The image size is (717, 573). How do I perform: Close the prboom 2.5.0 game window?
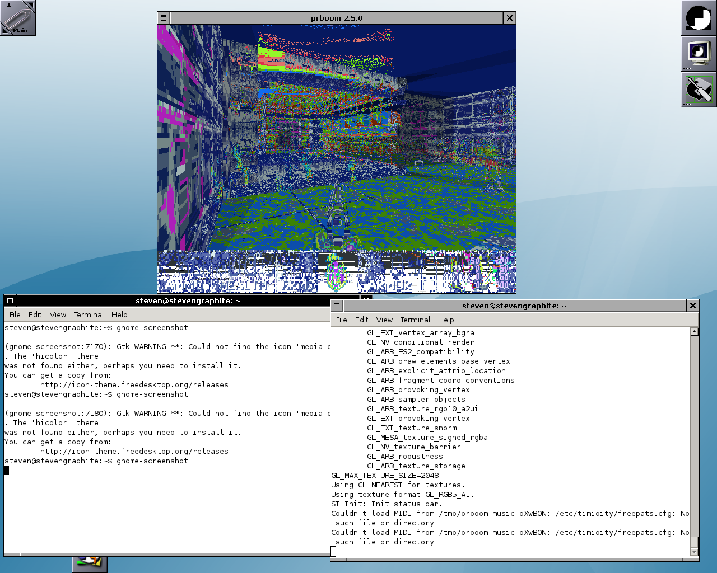(510, 18)
